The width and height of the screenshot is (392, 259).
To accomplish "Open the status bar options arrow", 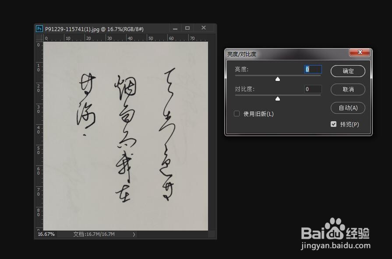I will [134, 234].
